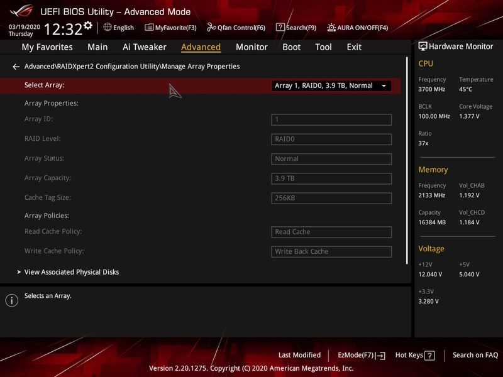Expand View Associated Physical Disks
503x377 pixels.
[x=71, y=272]
